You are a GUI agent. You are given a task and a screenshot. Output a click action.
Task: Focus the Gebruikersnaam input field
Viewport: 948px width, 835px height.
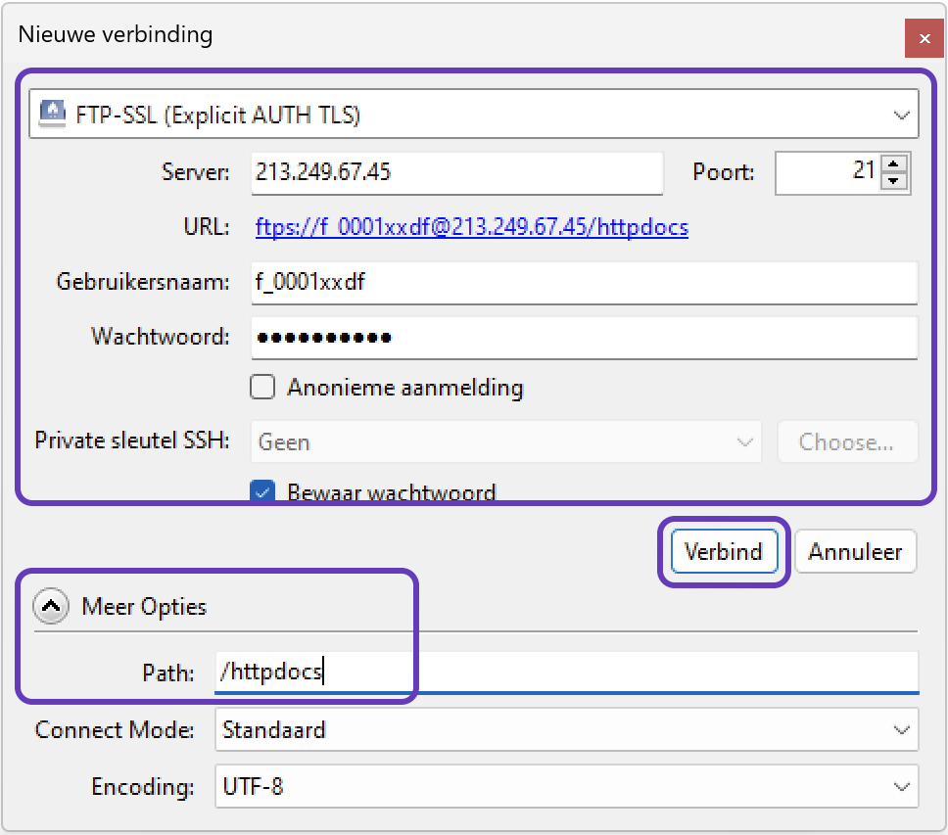(584, 283)
